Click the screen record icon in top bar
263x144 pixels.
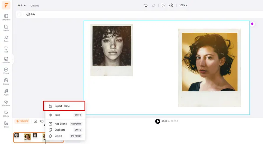coord(163,6)
